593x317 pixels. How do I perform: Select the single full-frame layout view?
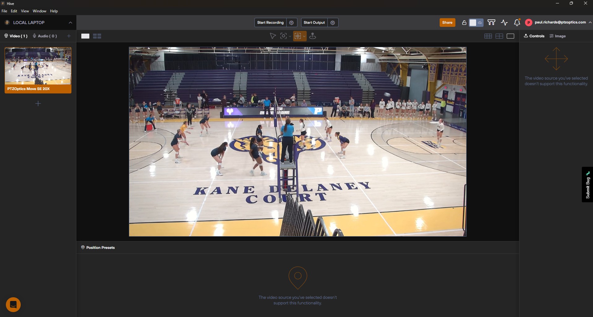pyautogui.click(x=510, y=36)
